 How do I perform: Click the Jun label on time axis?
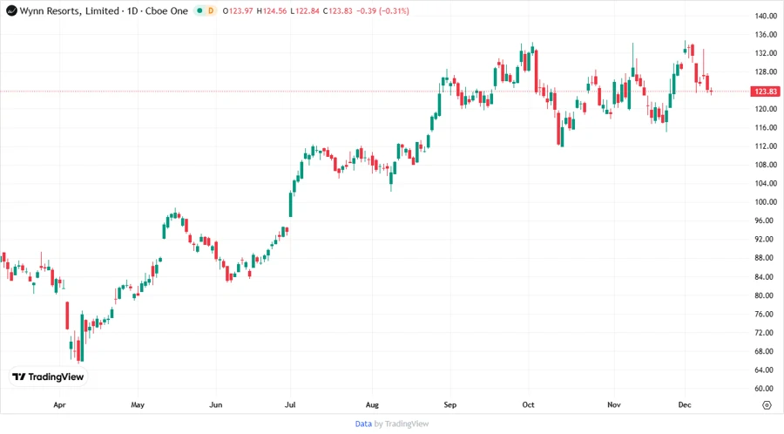(215, 405)
